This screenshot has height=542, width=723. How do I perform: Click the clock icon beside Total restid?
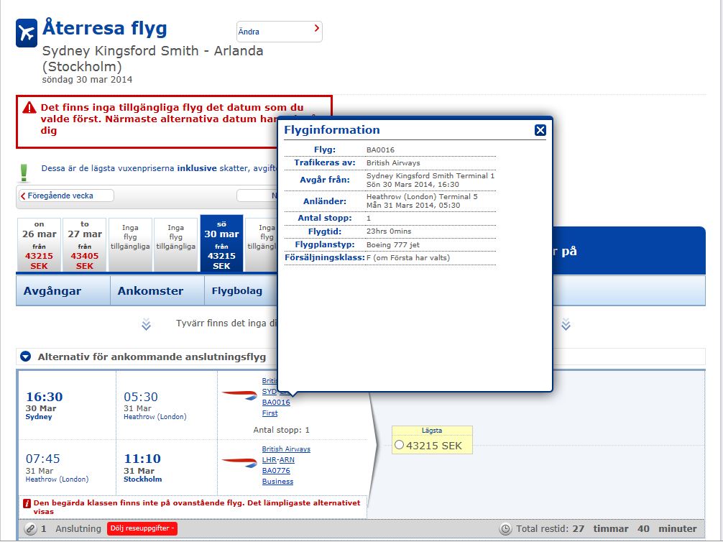(x=505, y=529)
